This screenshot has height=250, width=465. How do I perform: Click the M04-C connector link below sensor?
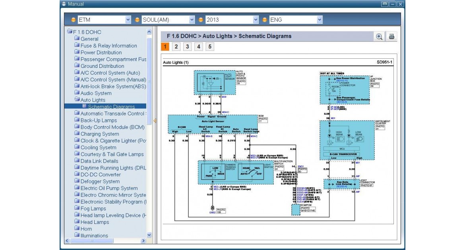225,112
